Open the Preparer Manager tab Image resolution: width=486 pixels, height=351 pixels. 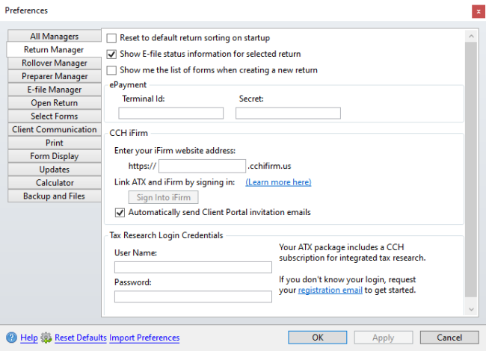coord(55,76)
